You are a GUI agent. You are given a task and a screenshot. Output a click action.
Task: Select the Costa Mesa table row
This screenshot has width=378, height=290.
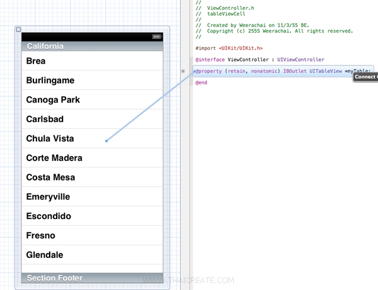[x=93, y=177]
